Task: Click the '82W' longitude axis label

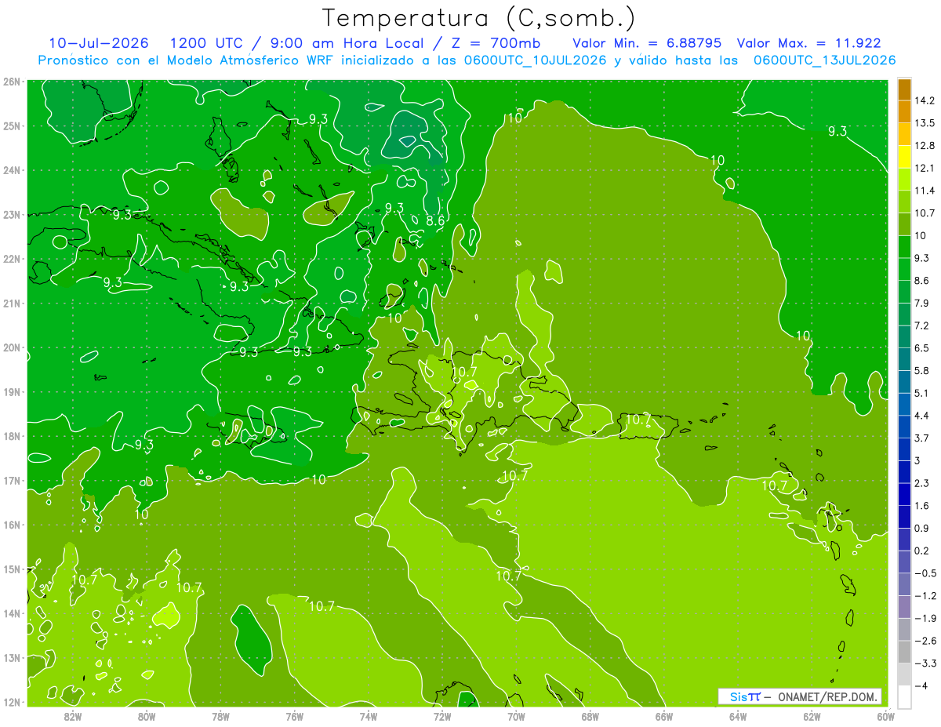Action: [x=72, y=716]
